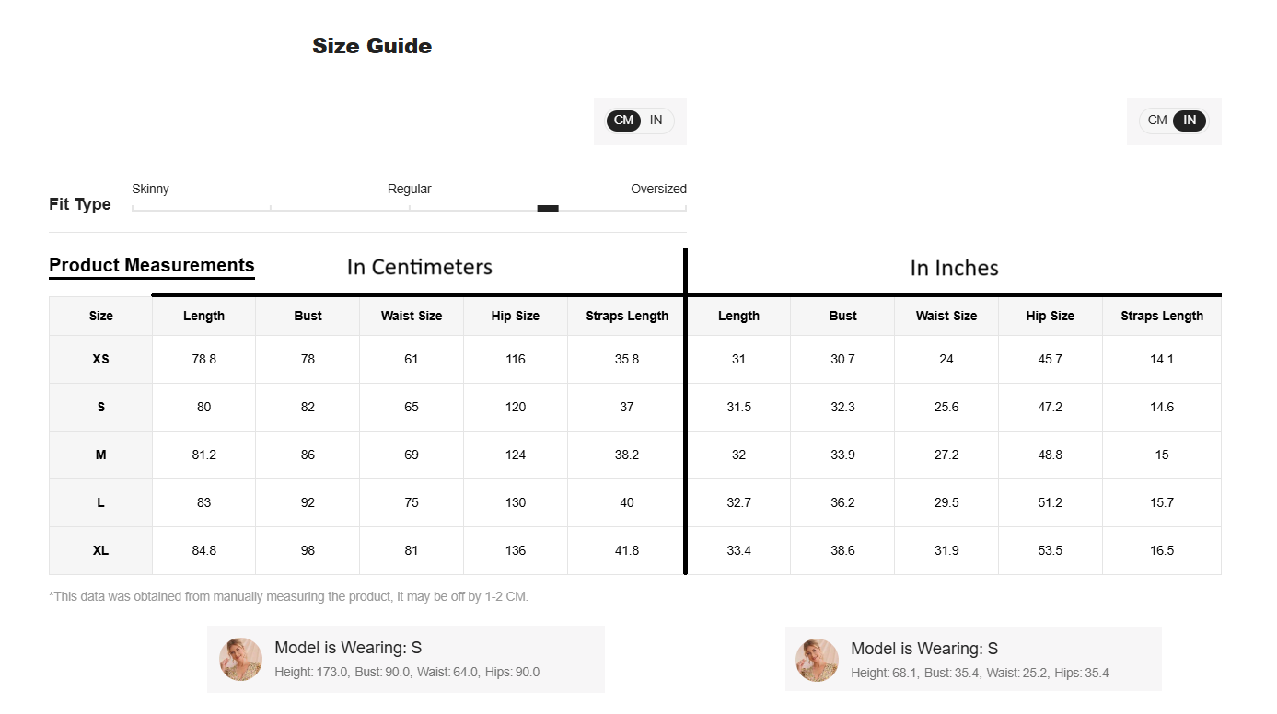Select the XL size row header
Viewport: 1277px width, 714px height.
click(x=101, y=551)
